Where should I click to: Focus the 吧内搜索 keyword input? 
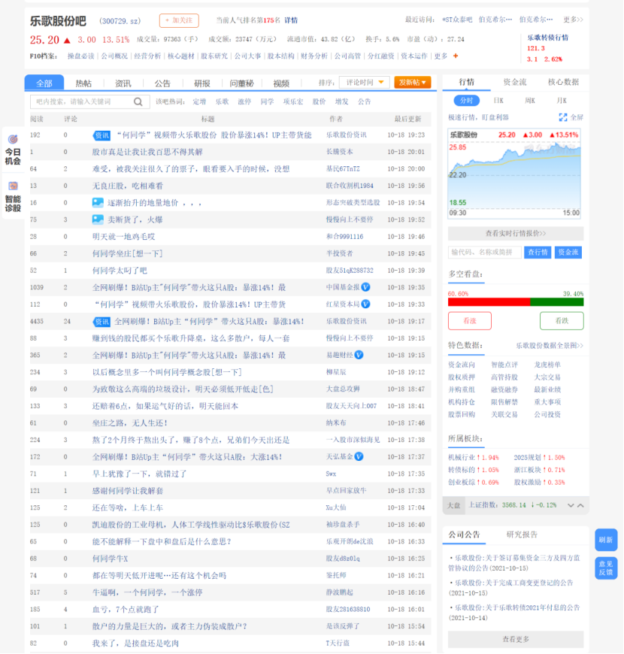tap(82, 101)
